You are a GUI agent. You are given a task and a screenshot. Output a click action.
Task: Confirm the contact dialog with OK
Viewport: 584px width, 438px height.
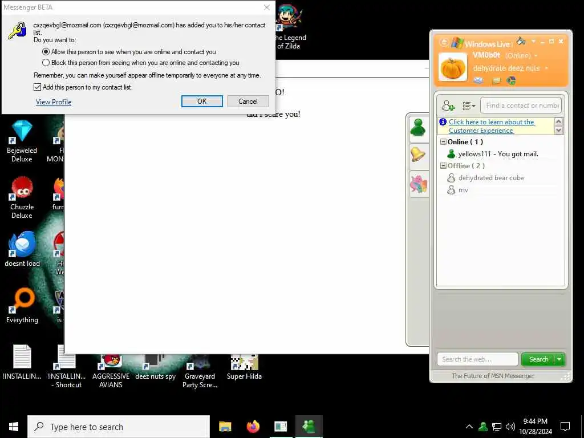coord(202,102)
